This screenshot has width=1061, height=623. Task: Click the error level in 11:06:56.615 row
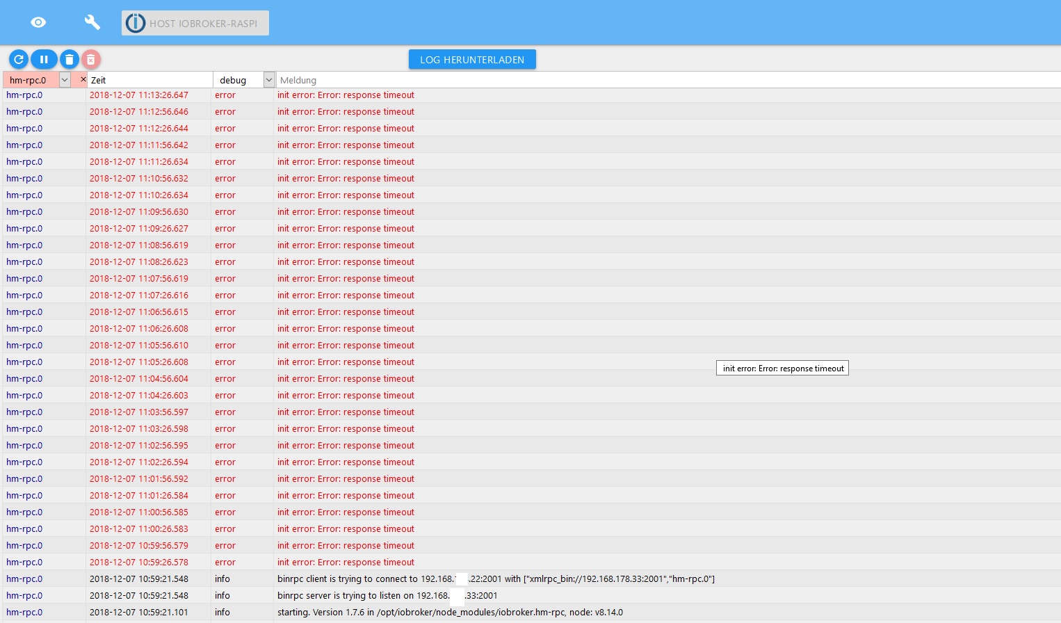[225, 312]
